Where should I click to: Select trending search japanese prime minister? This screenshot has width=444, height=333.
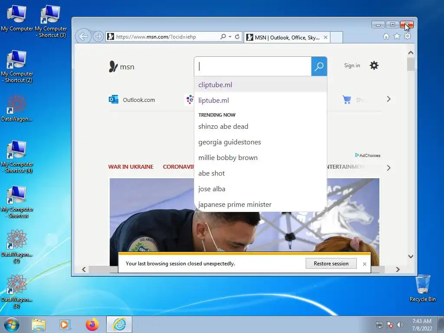pyautogui.click(x=261, y=204)
